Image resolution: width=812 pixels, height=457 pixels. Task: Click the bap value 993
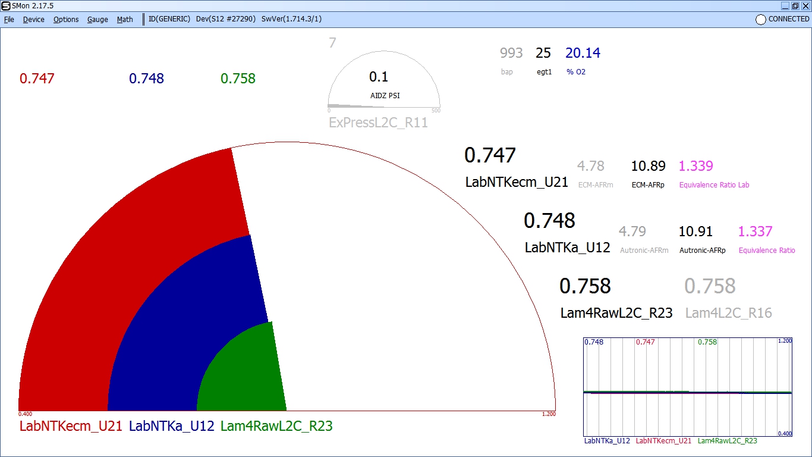click(511, 53)
